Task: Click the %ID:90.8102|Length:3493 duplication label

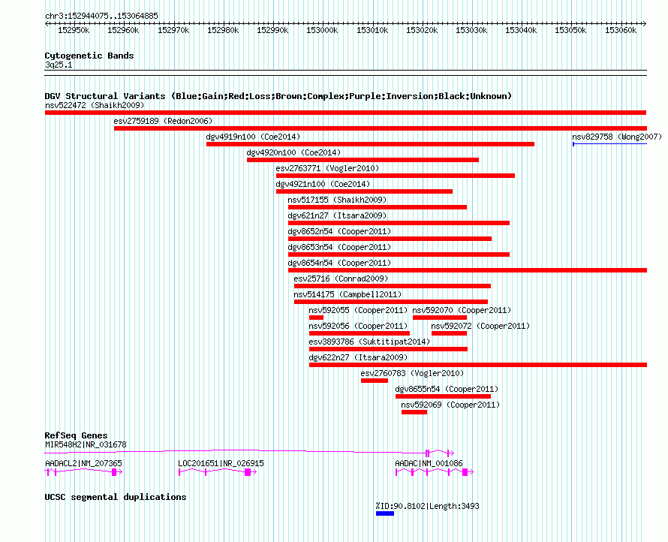Action: point(427,506)
